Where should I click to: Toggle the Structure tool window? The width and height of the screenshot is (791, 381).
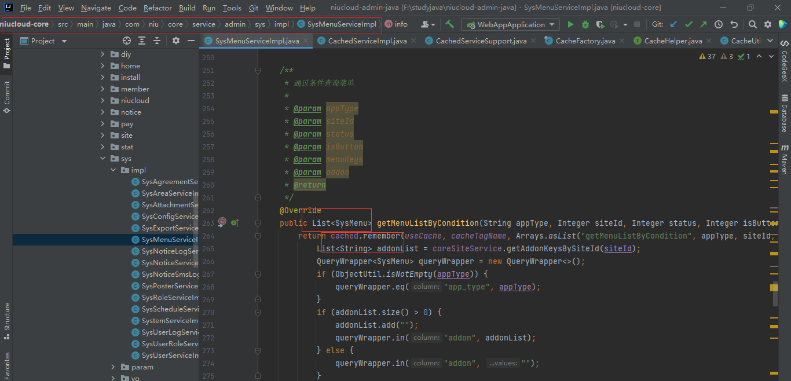click(7, 317)
